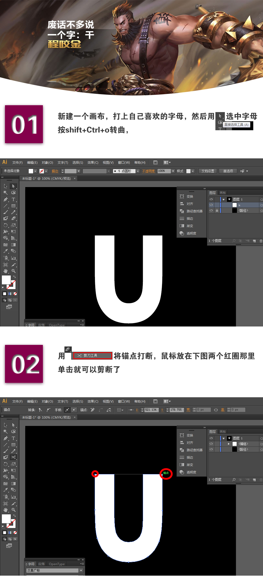Viewport: 263px width, 583px height.
Task: Click delete-layer trash icon in step 01 layers panel
Action: (261, 241)
